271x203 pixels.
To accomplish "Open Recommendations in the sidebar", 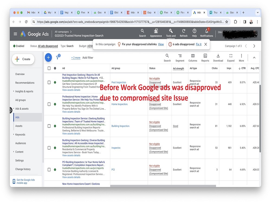I will pos(25,83).
